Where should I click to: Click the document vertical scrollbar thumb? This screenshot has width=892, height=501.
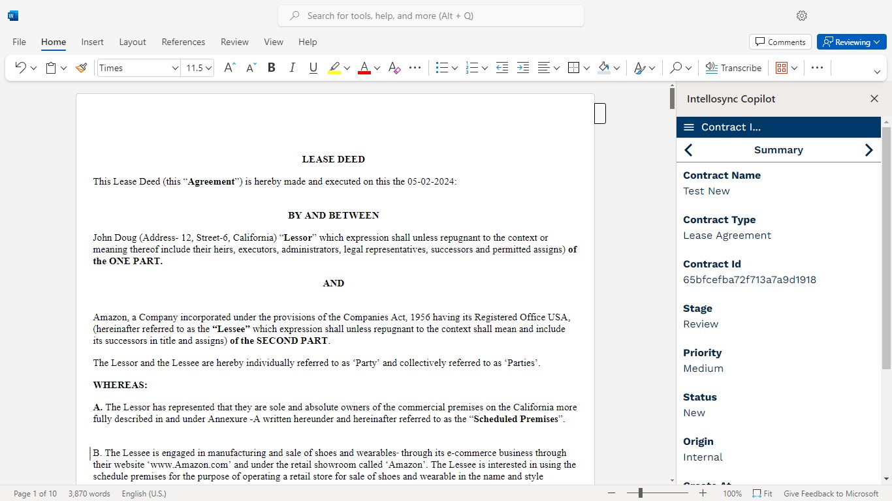click(x=672, y=98)
